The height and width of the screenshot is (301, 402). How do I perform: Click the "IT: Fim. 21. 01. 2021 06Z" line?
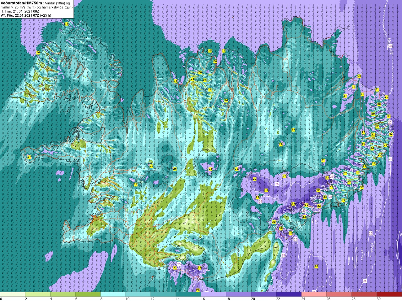pos(20,11)
